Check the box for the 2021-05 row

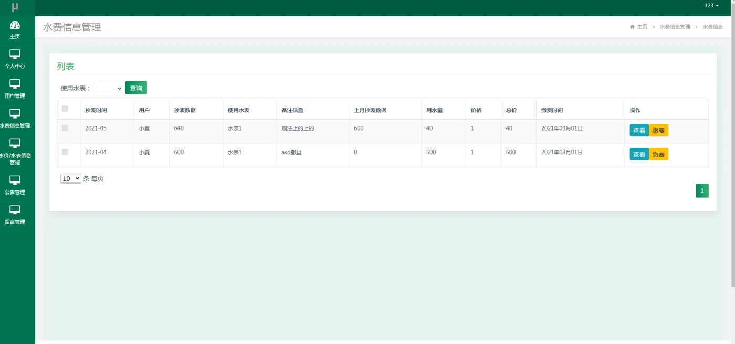click(65, 128)
